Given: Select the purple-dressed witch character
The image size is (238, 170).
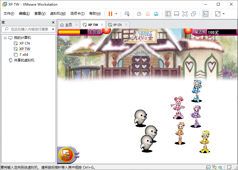Looking at the screenshot, I should [x=196, y=116].
